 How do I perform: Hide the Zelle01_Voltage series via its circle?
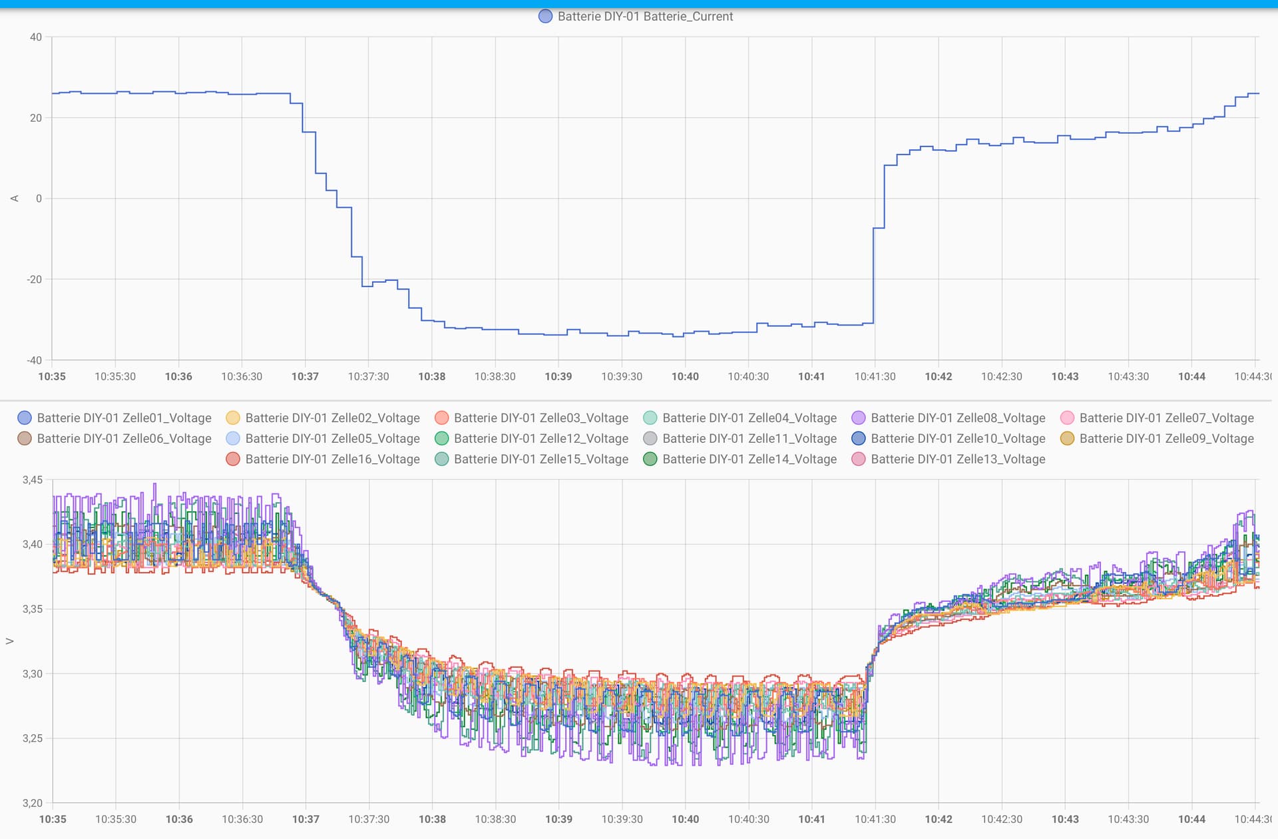click(x=25, y=418)
